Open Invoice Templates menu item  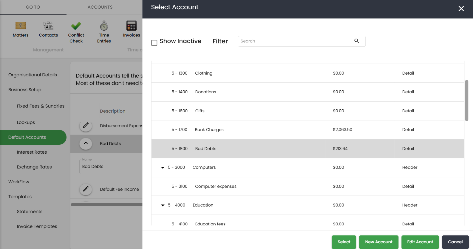[37, 226]
